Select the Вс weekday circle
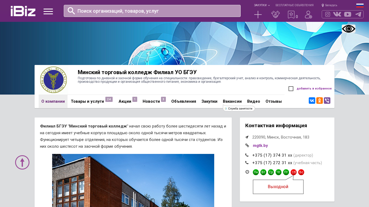369x207 pixels. [301, 172]
